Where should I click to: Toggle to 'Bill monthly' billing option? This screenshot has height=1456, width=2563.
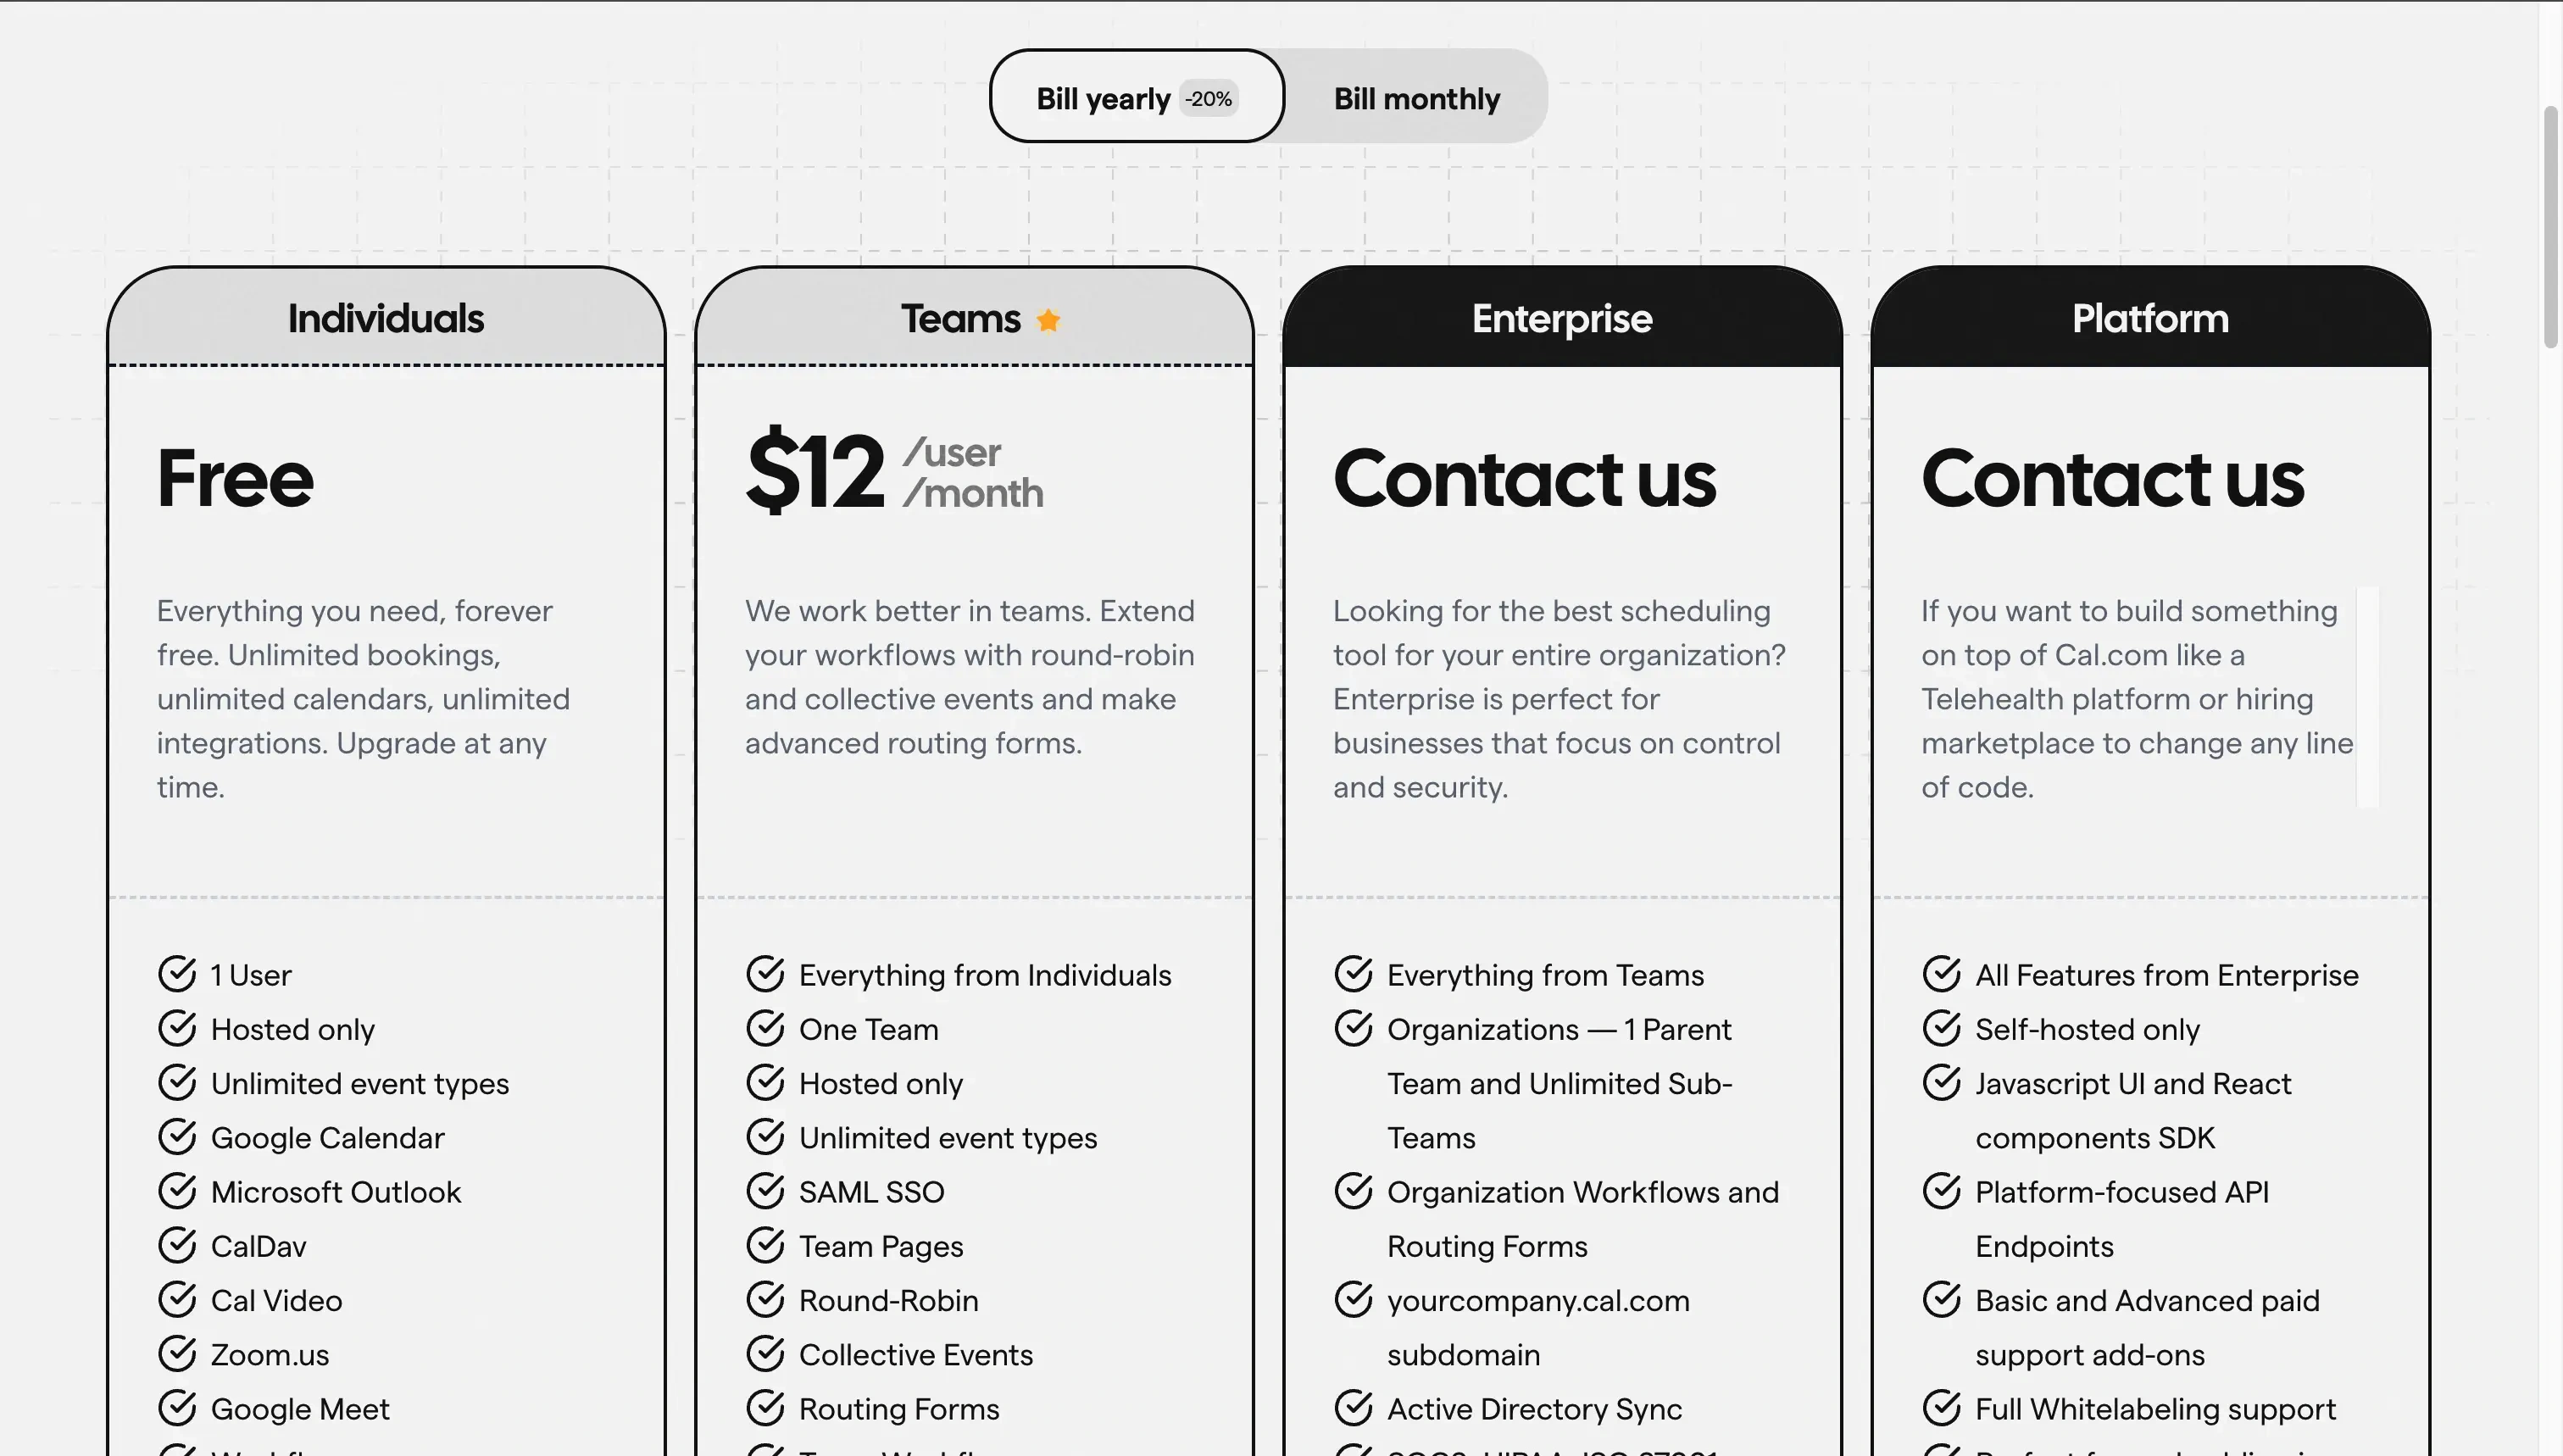tap(1417, 95)
